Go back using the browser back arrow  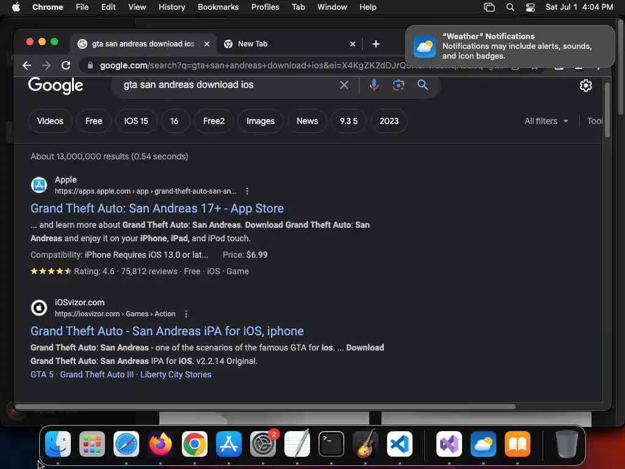27,65
